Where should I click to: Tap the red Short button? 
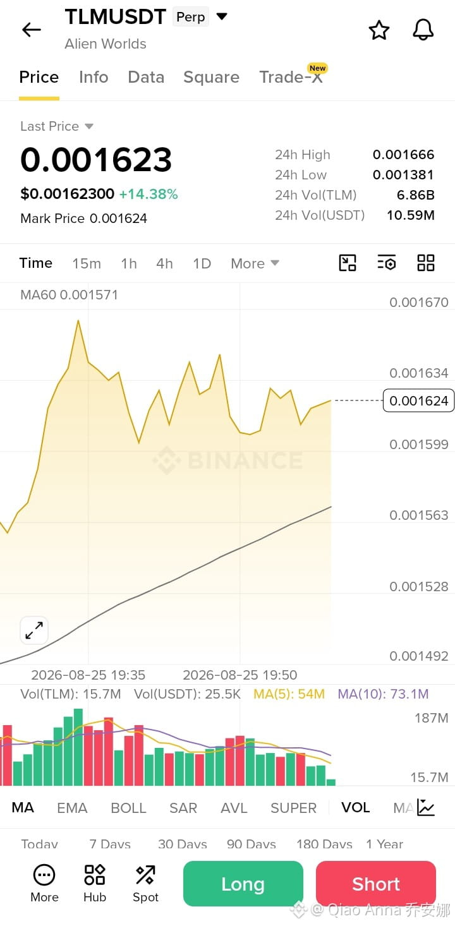coord(376,884)
